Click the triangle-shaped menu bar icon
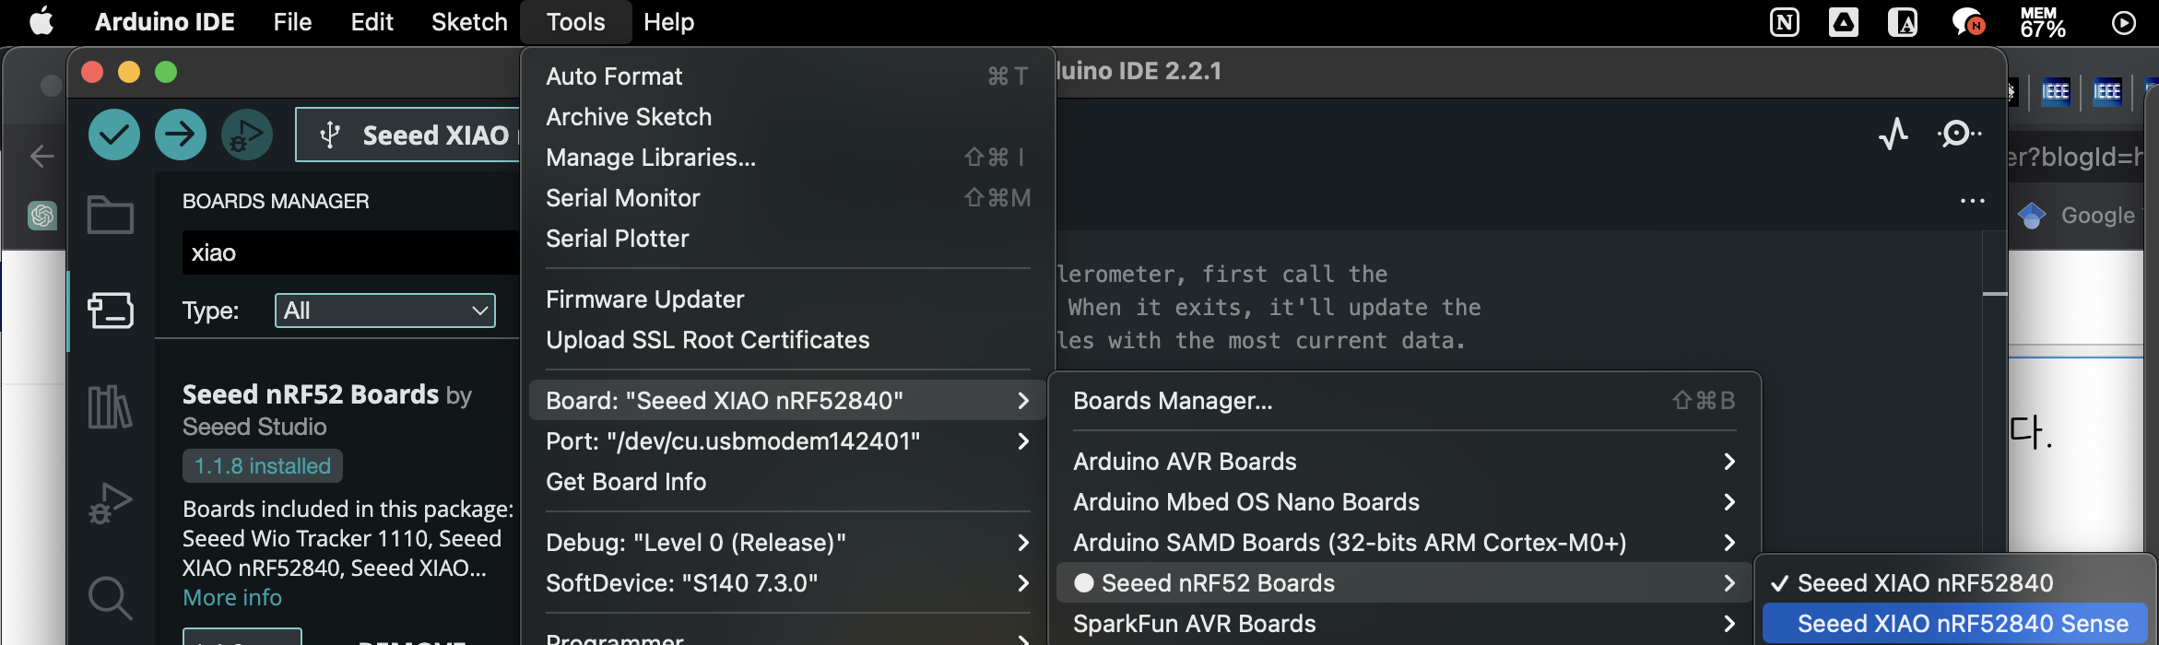The width and height of the screenshot is (2159, 645). click(1844, 22)
